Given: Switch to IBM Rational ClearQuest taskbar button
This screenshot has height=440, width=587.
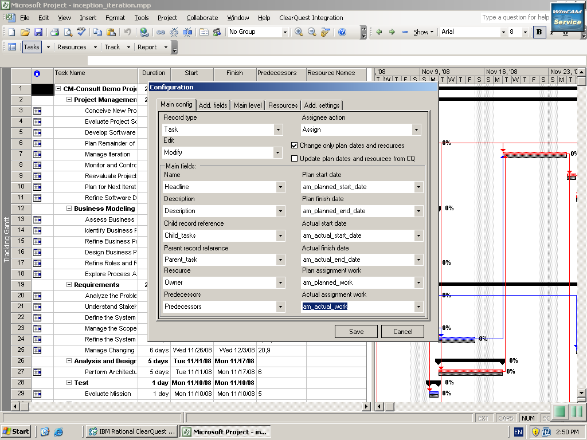Looking at the screenshot, I should [132, 432].
